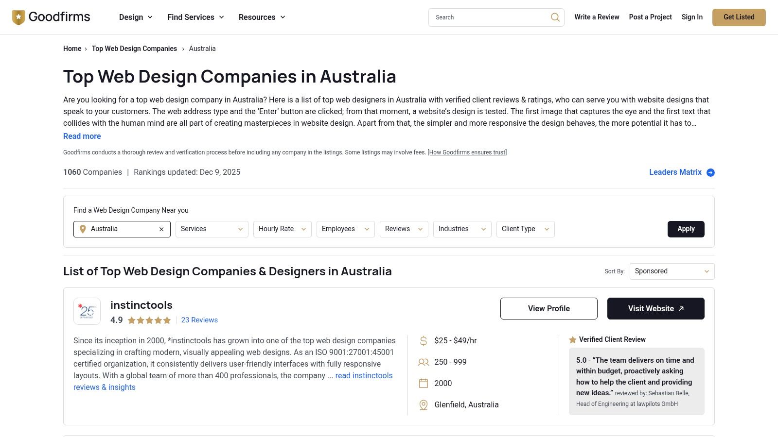778x437 pixels.
Task: Expand the Industries filter dropdown
Action: [x=462, y=229]
